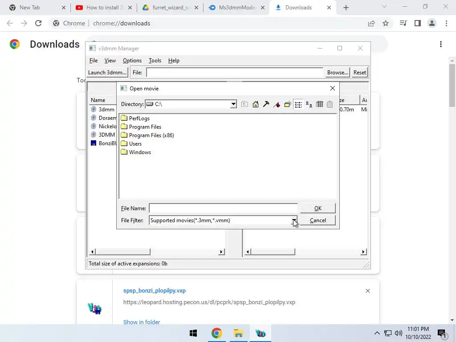This screenshot has height=342, width=456.
Task: Switch to icon view in Open movie dialog
Action: point(309,104)
